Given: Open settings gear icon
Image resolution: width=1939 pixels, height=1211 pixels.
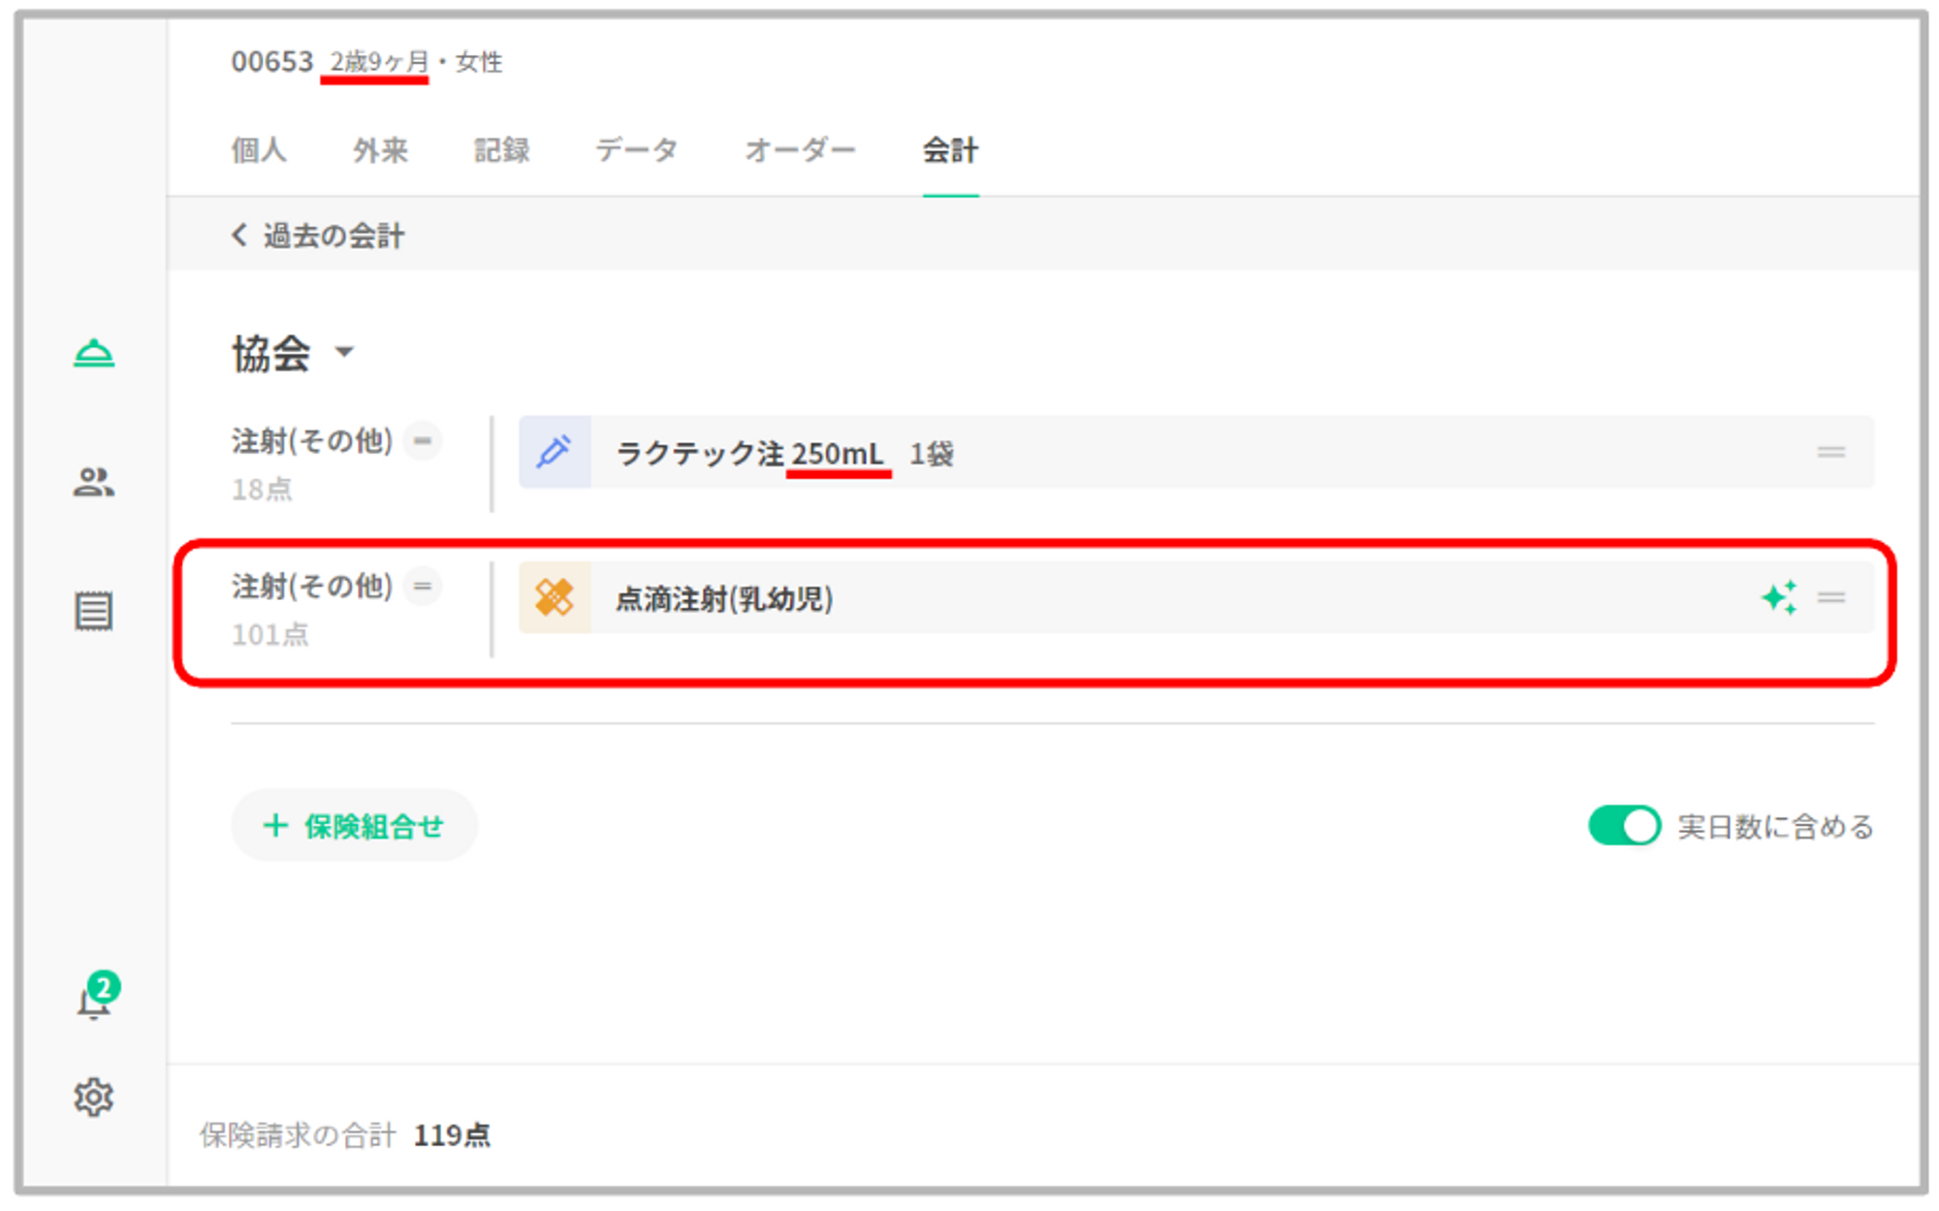Looking at the screenshot, I should coord(94,1097).
